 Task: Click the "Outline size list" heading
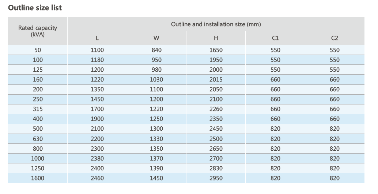[x=35, y=8]
